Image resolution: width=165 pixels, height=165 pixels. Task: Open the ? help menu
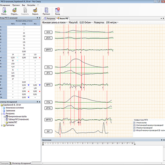tap(38, 5)
